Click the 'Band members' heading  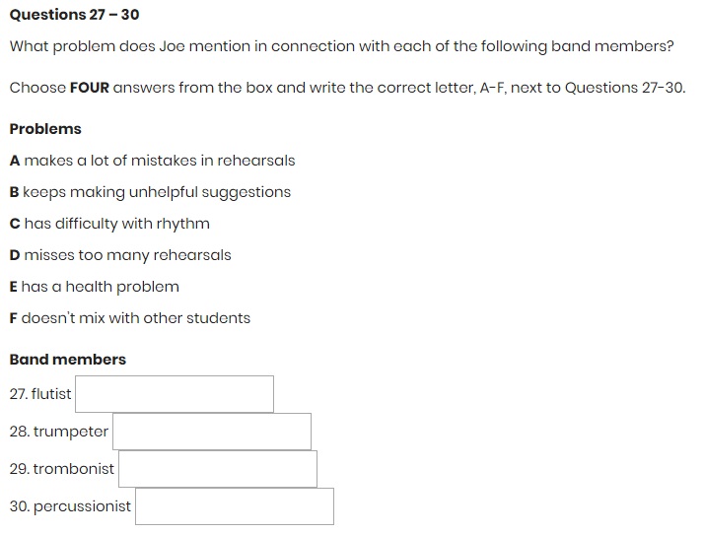coord(68,360)
